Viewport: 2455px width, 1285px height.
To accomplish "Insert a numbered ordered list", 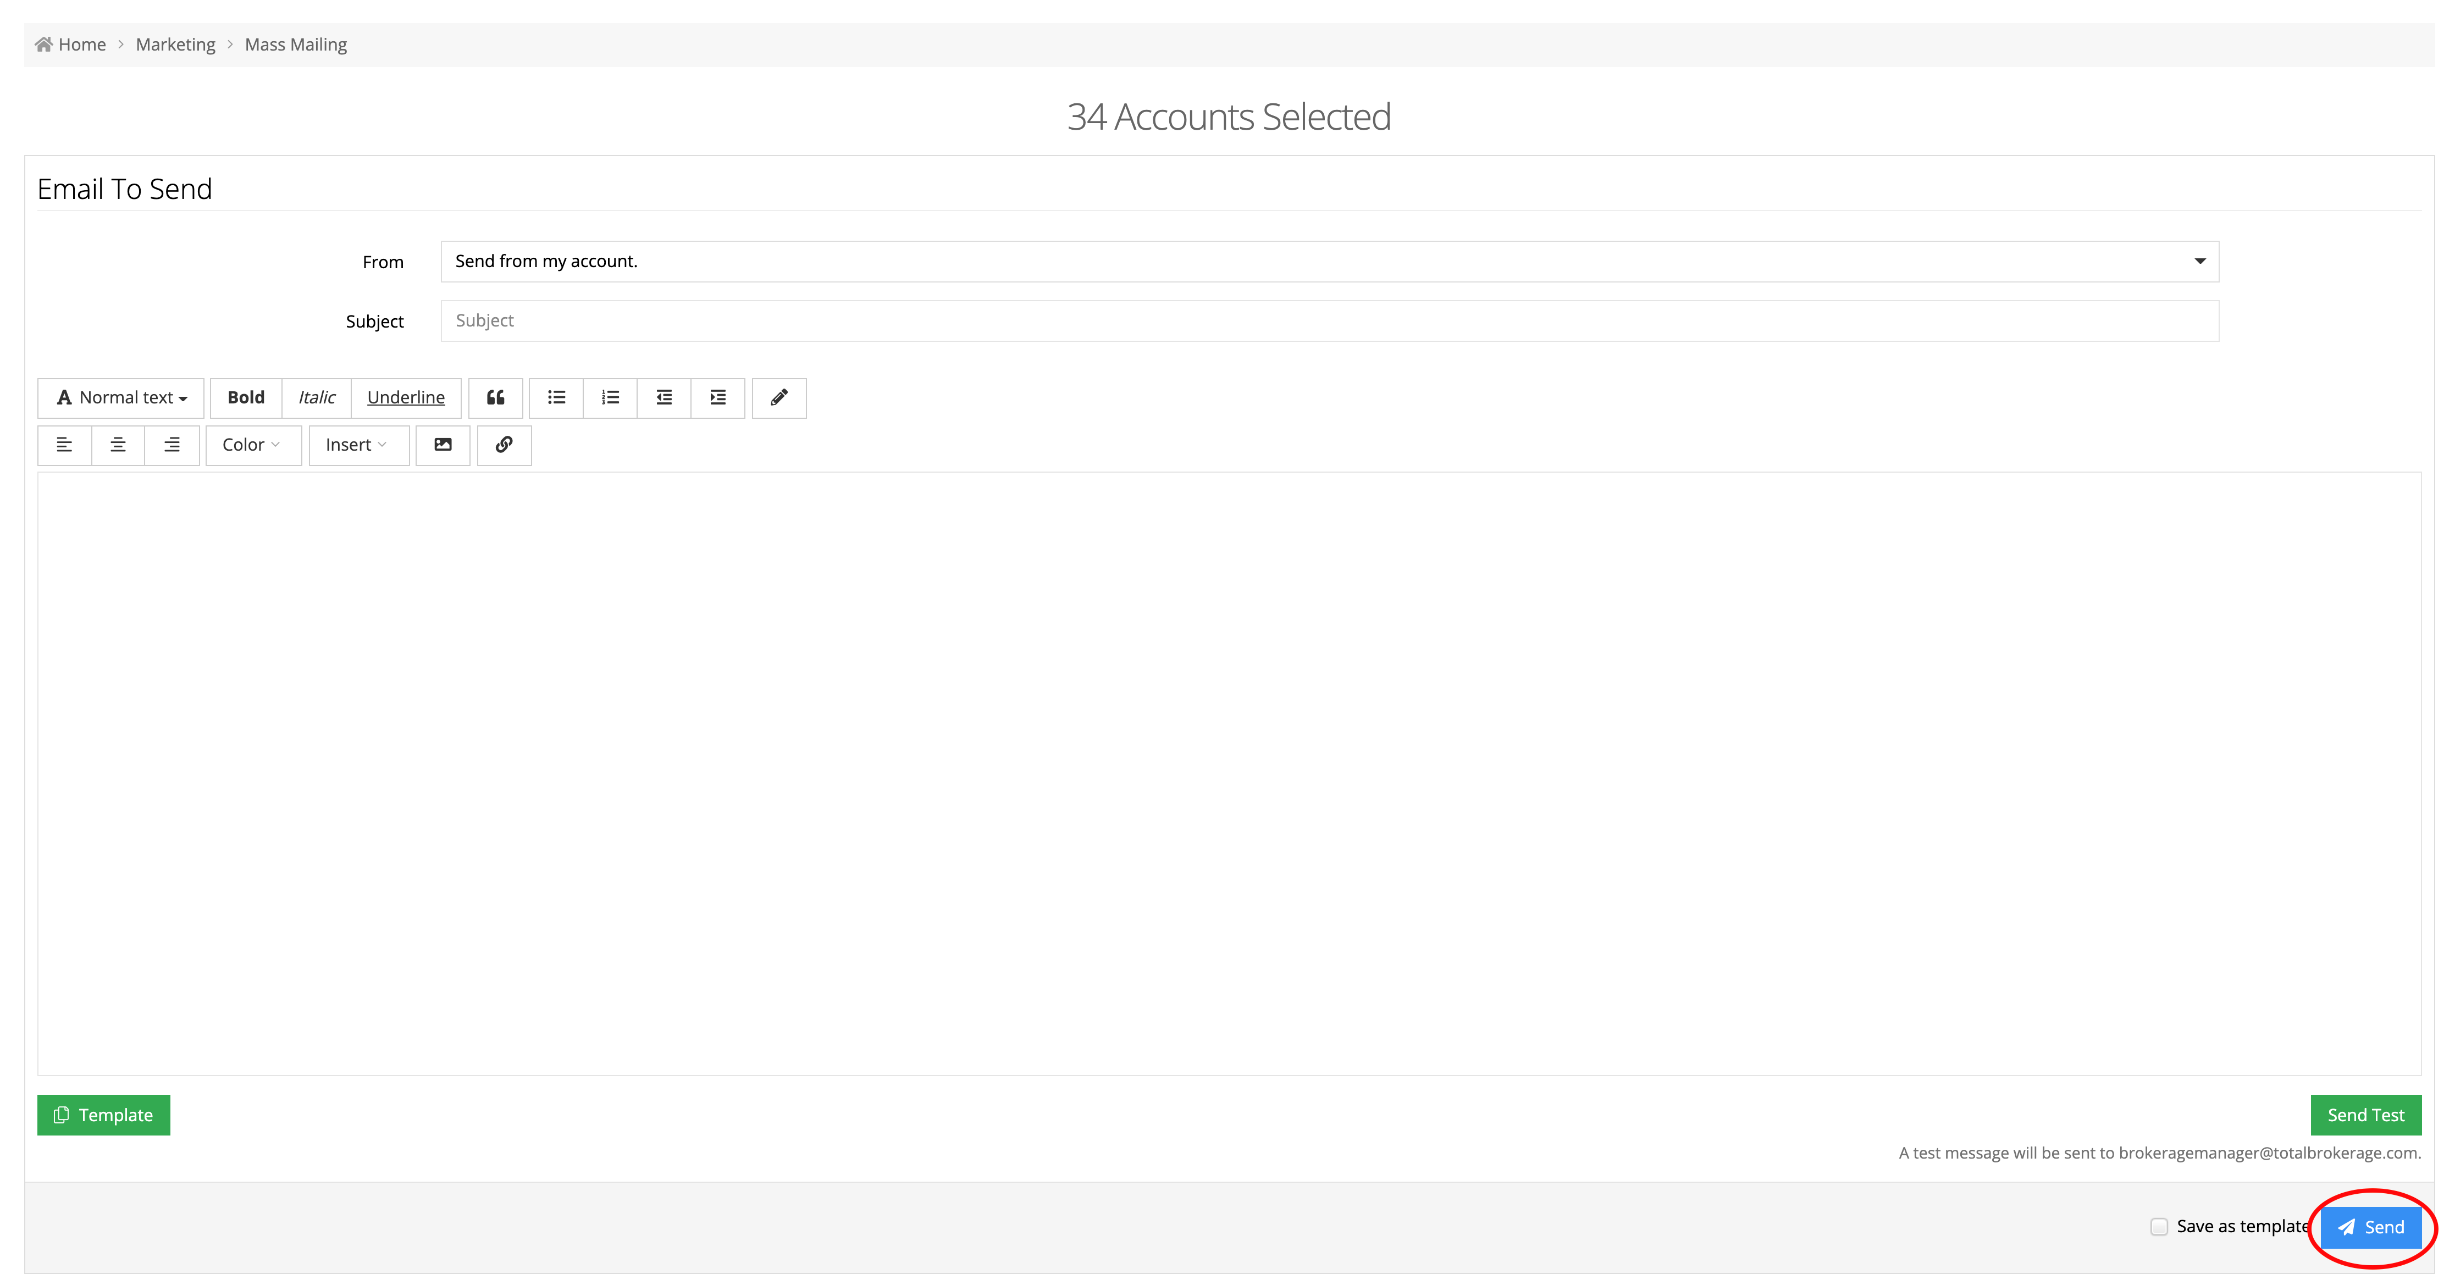I will coord(610,397).
